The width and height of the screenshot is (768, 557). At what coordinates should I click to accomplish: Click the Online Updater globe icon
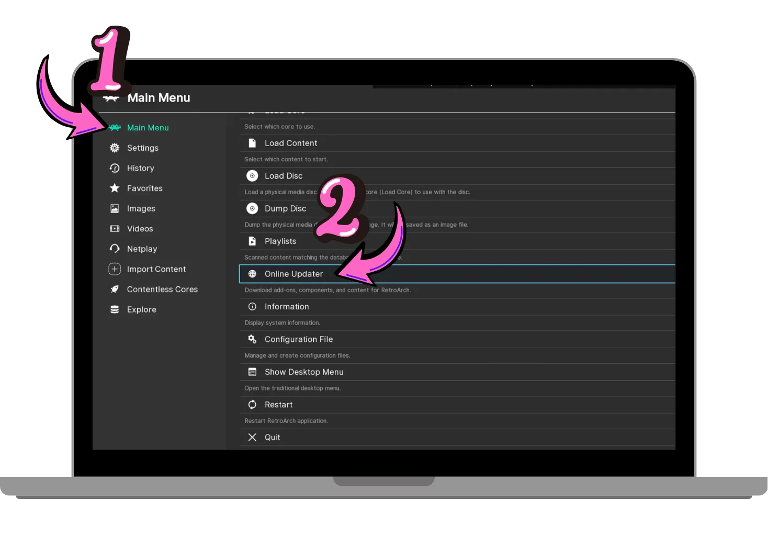pyautogui.click(x=252, y=274)
